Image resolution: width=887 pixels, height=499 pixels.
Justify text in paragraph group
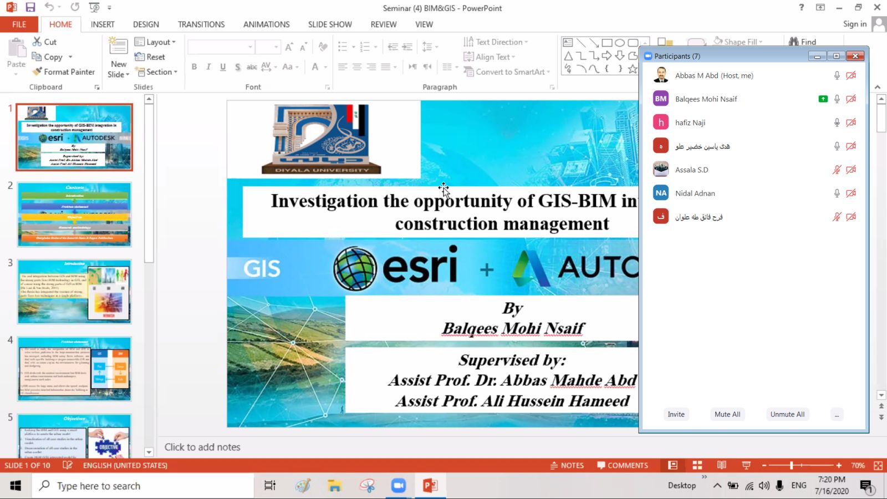pos(386,67)
